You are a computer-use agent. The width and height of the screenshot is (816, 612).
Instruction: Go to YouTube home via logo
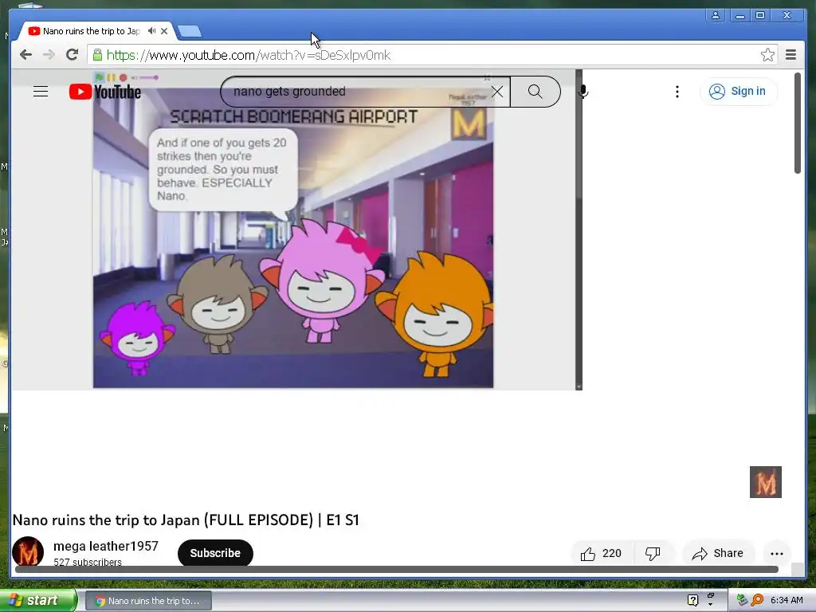[105, 92]
